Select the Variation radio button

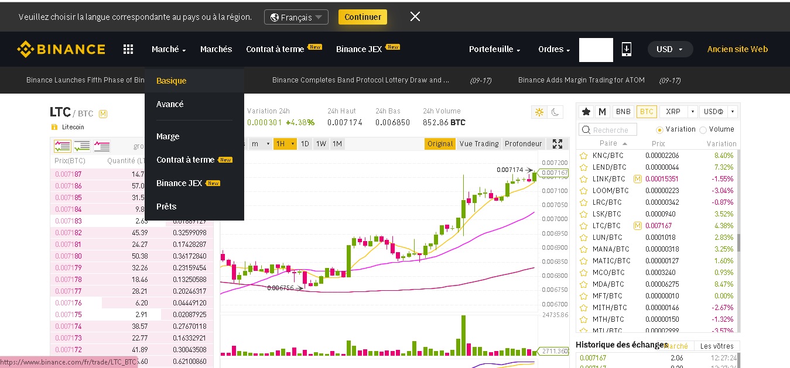(659, 129)
